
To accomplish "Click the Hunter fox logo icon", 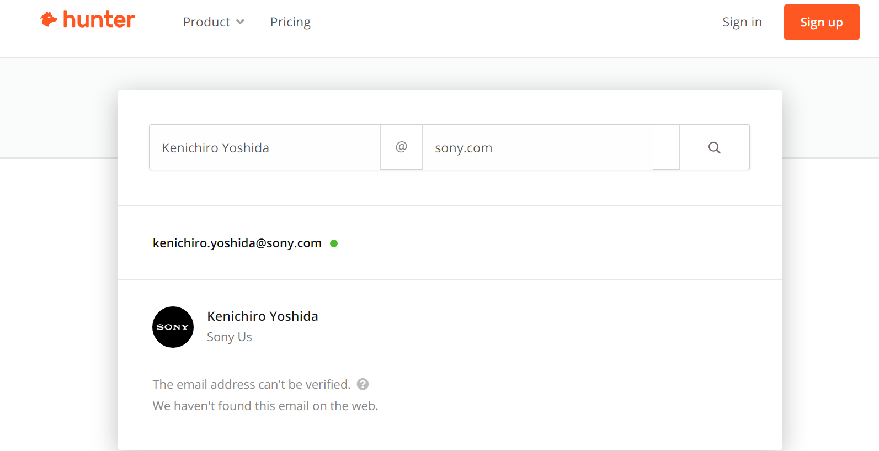I will [x=49, y=19].
